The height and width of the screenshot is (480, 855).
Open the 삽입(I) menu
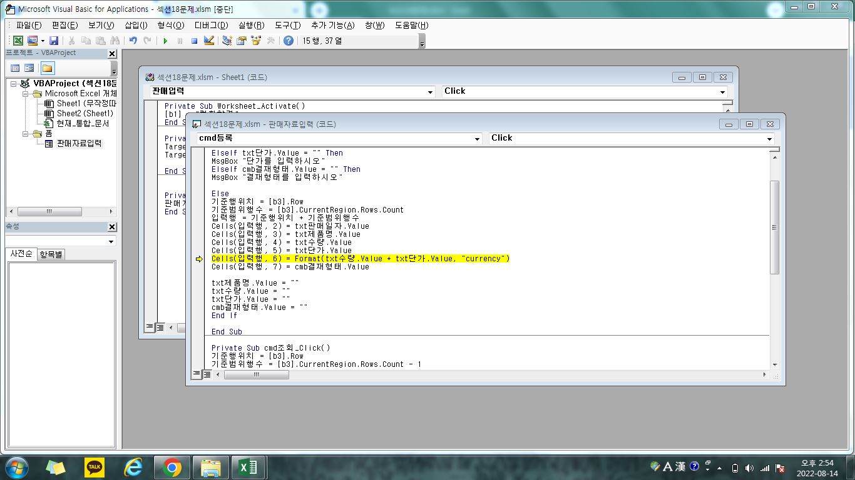coord(136,25)
